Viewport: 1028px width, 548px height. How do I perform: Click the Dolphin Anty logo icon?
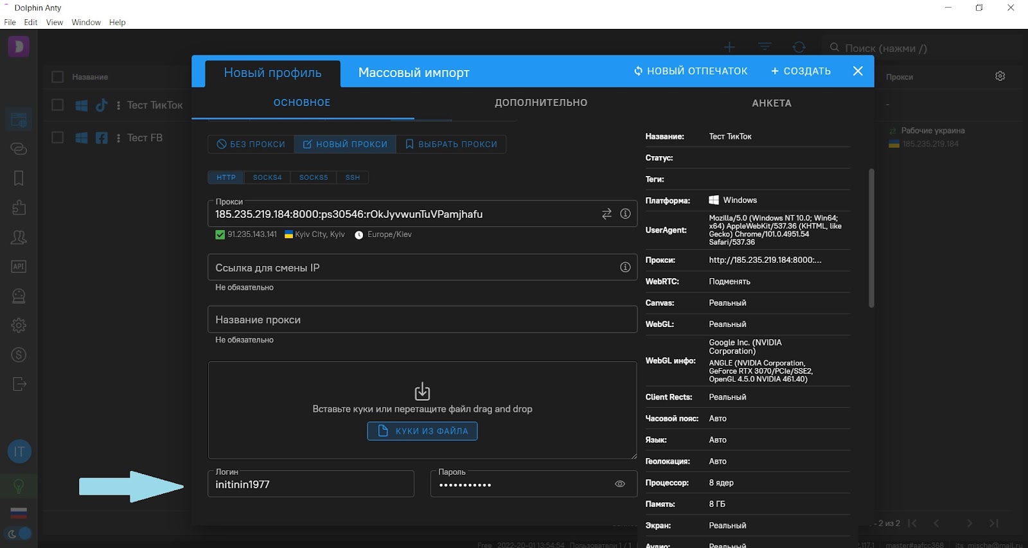19,46
